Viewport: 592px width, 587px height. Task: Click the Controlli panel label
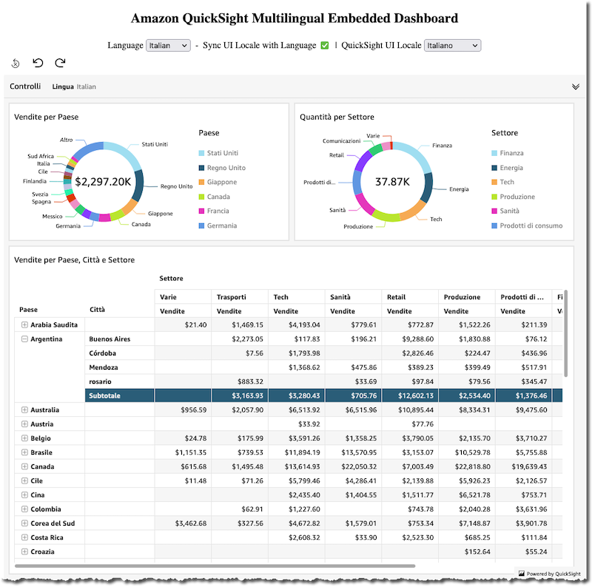[x=25, y=86]
